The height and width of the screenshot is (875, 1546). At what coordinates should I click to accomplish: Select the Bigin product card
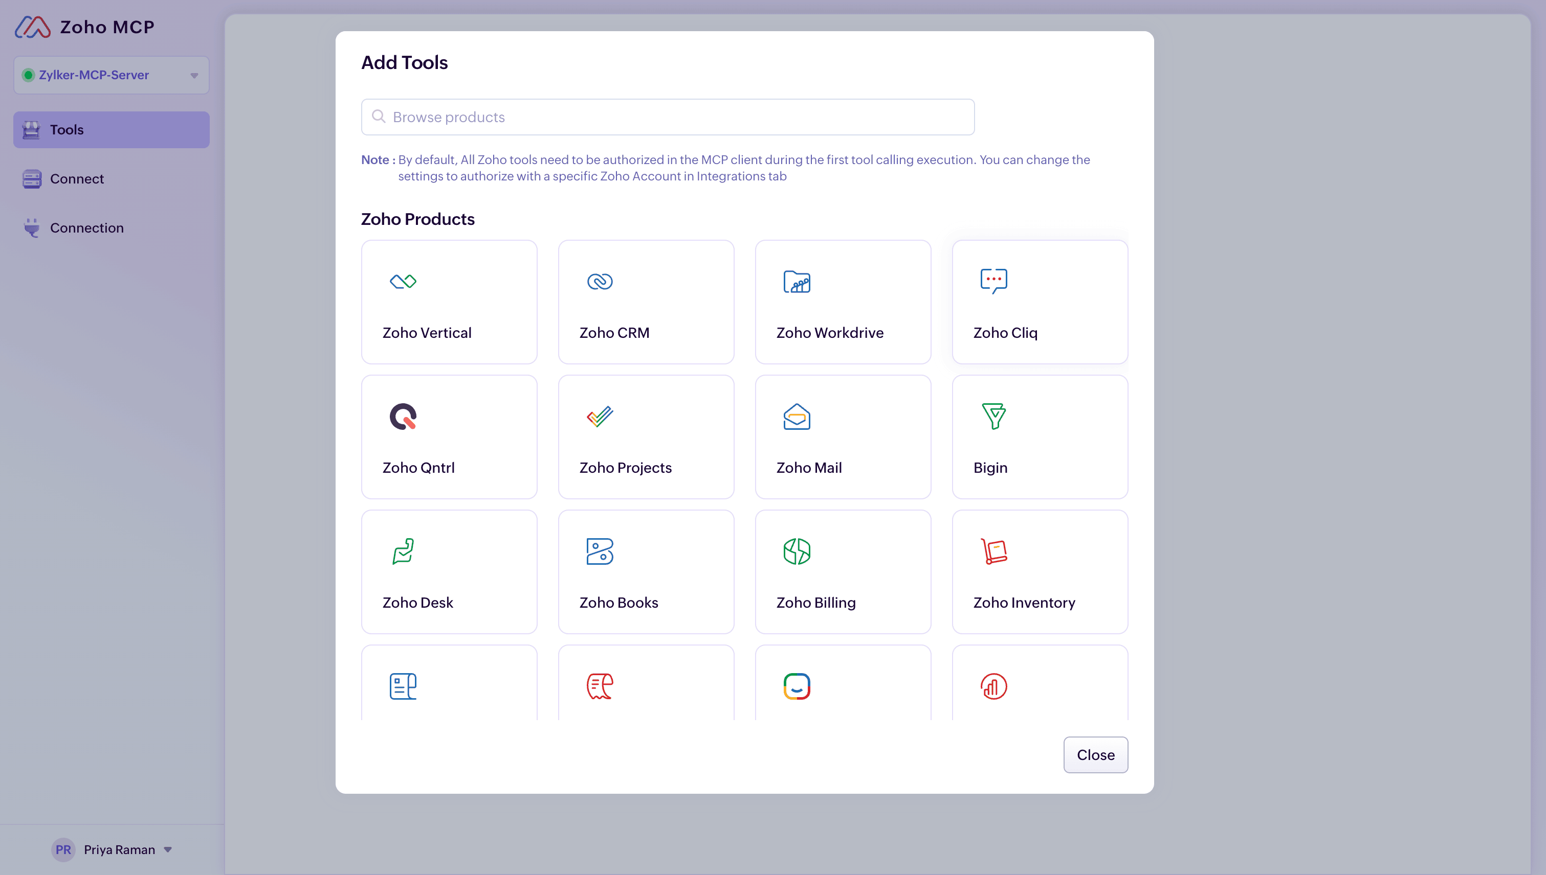click(1039, 437)
